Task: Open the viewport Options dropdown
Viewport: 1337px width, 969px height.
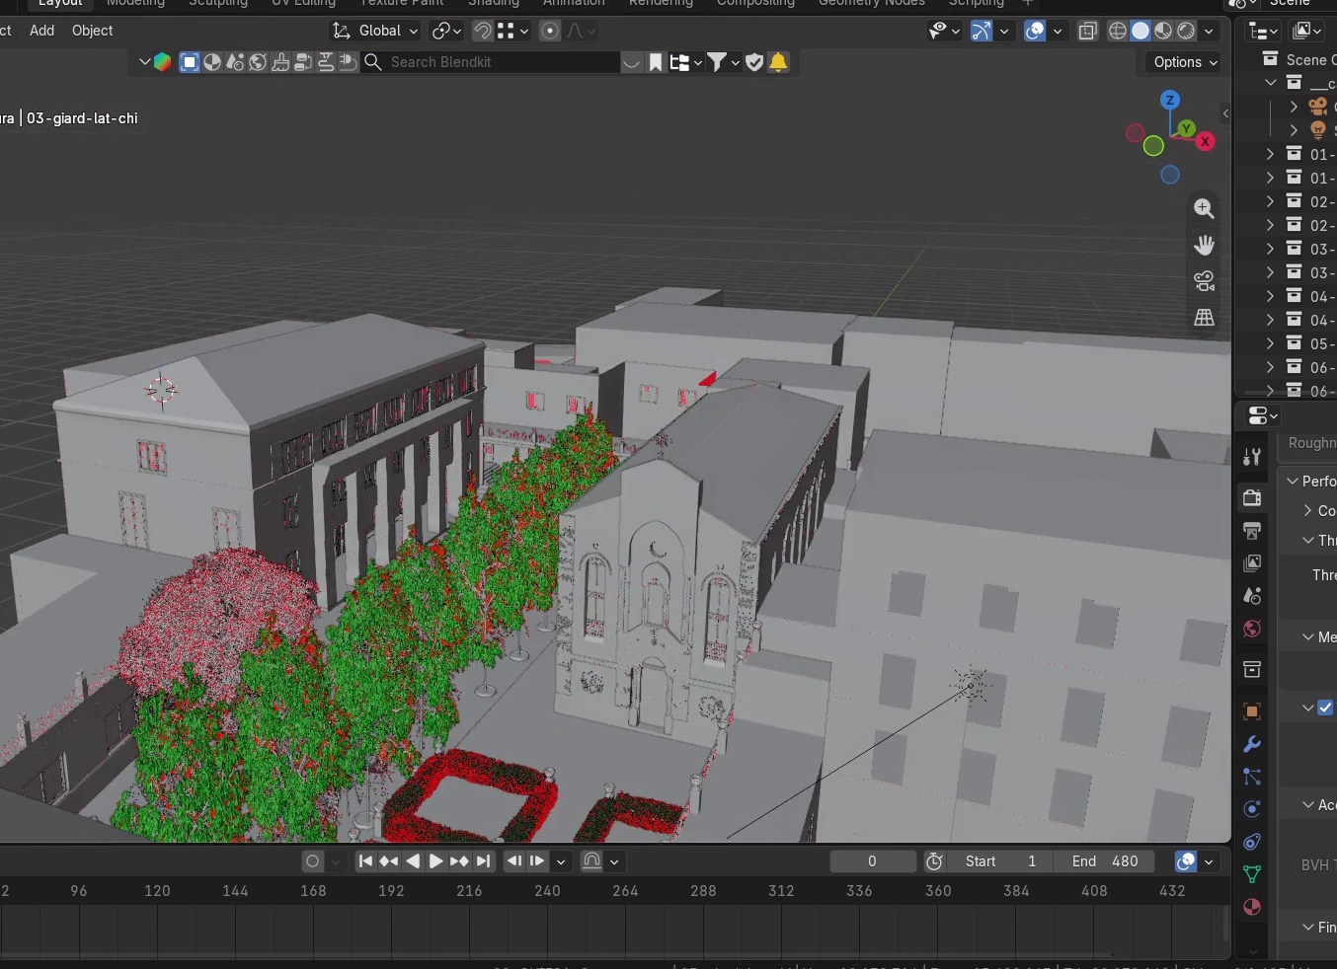Action: [x=1184, y=62]
